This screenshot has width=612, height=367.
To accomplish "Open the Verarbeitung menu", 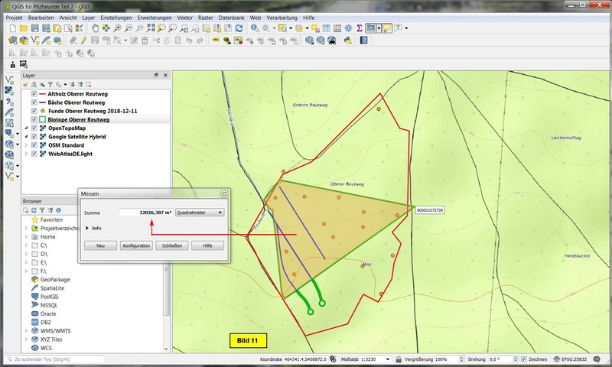I will [x=282, y=17].
